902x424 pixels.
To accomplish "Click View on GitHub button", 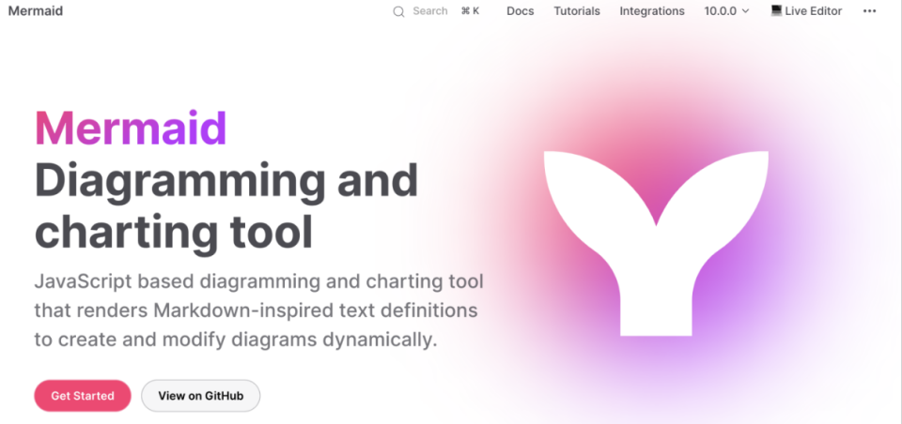I will coord(201,396).
